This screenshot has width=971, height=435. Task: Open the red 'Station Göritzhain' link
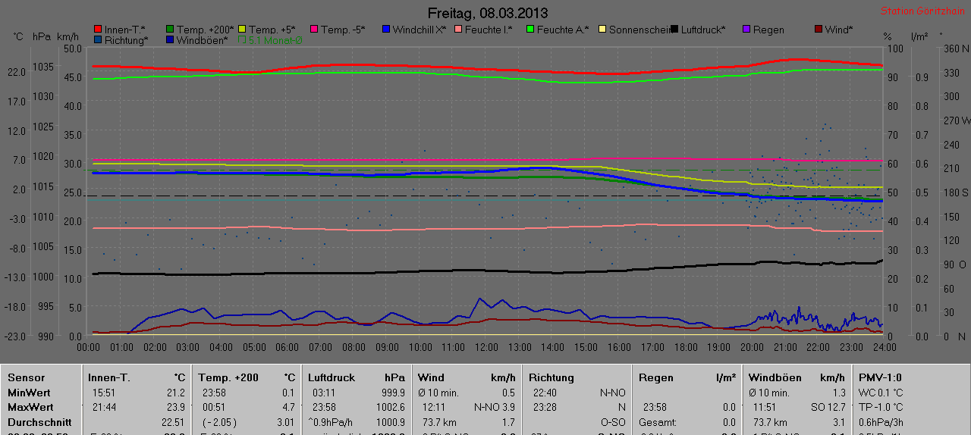pos(925,11)
